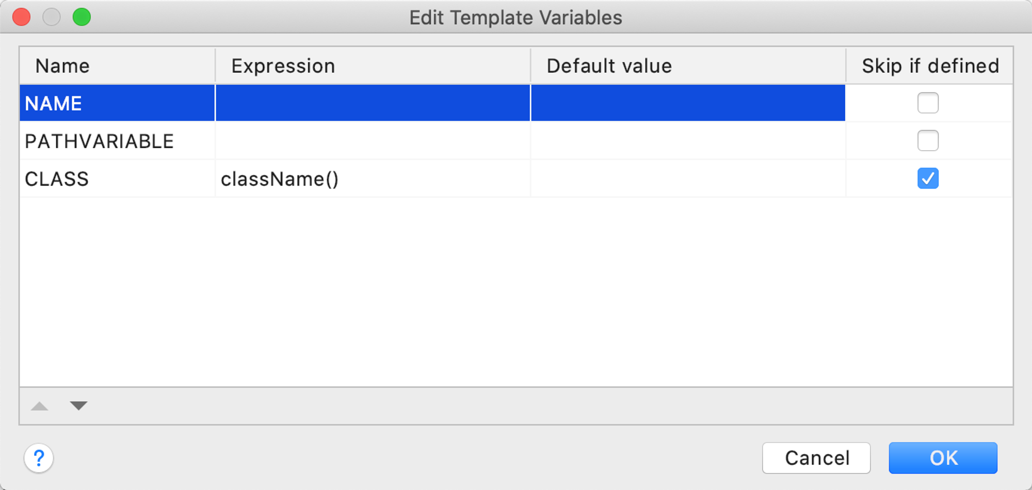Edit the NAME expression cell

pyautogui.click(x=373, y=103)
